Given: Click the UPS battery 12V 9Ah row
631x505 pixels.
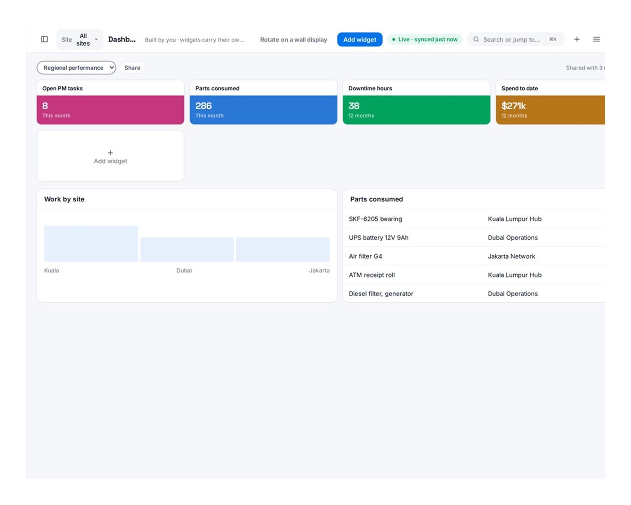Looking at the screenshot, I should tap(474, 238).
